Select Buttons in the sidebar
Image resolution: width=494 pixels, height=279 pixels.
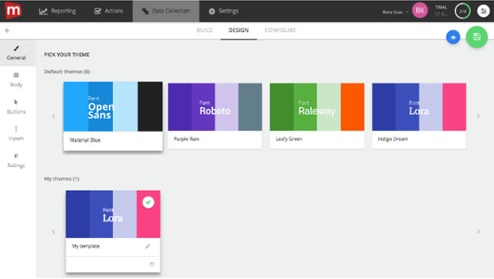pos(16,107)
